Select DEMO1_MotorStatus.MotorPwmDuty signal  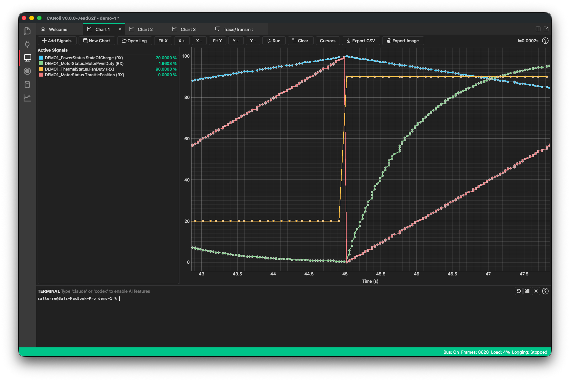point(84,64)
